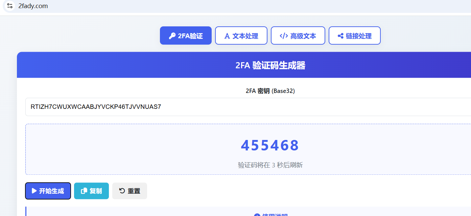Click the code brackets icon beside 高级文本
The image size is (471, 216).
pyautogui.click(x=284, y=36)
